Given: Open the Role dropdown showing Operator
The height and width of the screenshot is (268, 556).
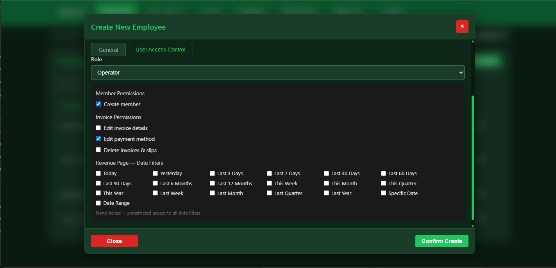Looking at the screenshot, I should click(277, 72).
